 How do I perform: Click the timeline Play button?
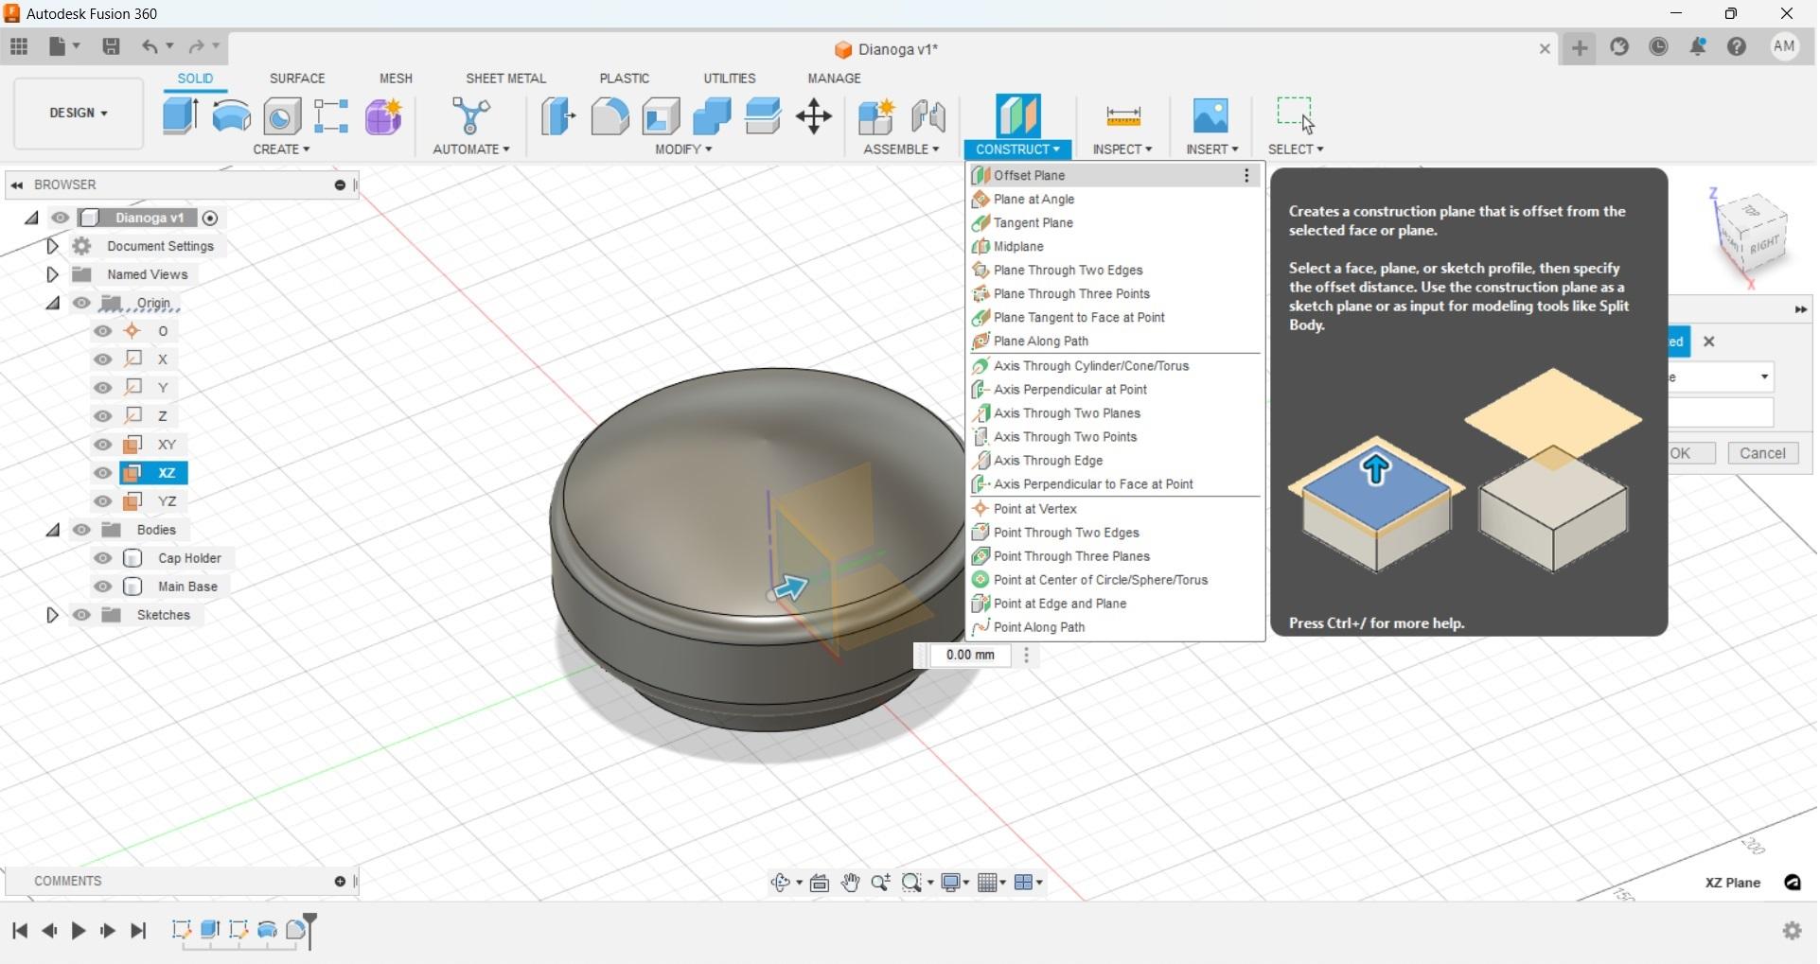pyautogui.click(x=79, y=931)
